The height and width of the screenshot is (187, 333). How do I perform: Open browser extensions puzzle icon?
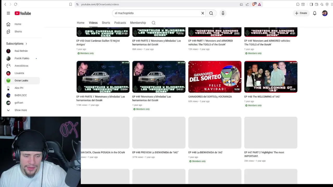[x=298, y=4]
